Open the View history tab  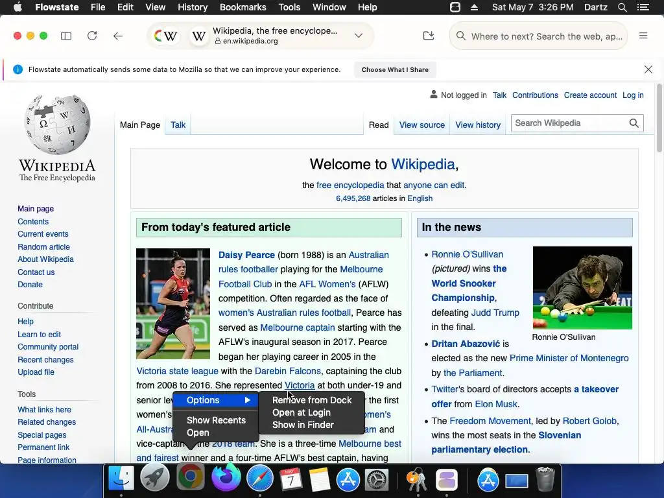(x=478, y=125)
